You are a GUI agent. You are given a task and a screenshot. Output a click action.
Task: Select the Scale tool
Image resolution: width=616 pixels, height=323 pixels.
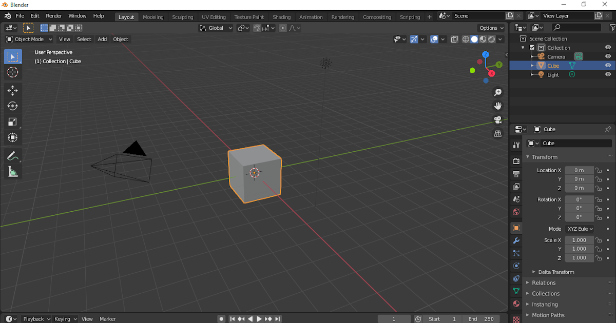coord(13,122)
